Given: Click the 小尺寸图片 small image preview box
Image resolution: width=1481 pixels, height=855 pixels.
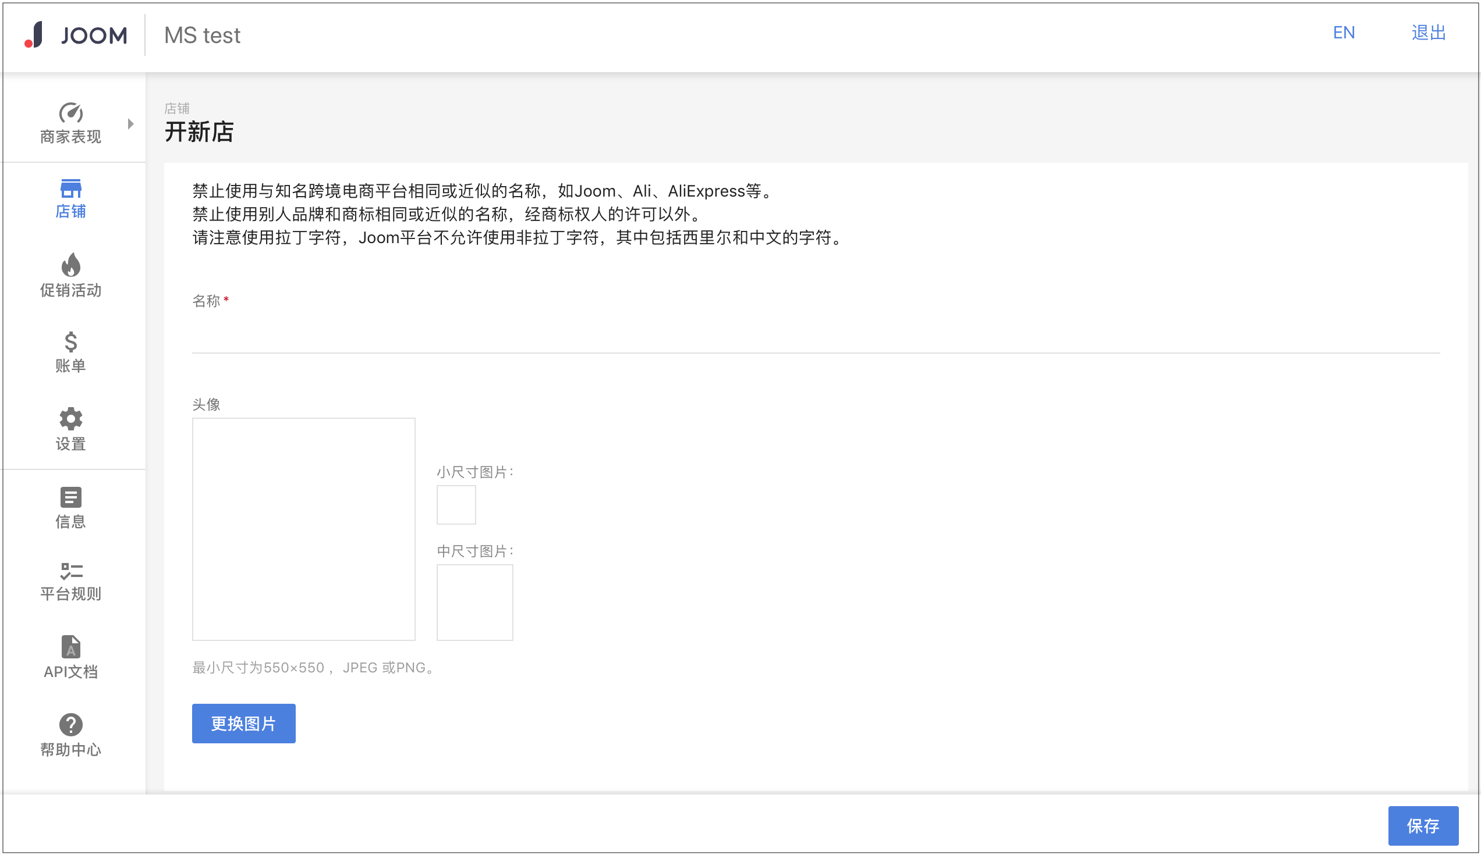Looking at the screenshot, I should click(456, 504).
